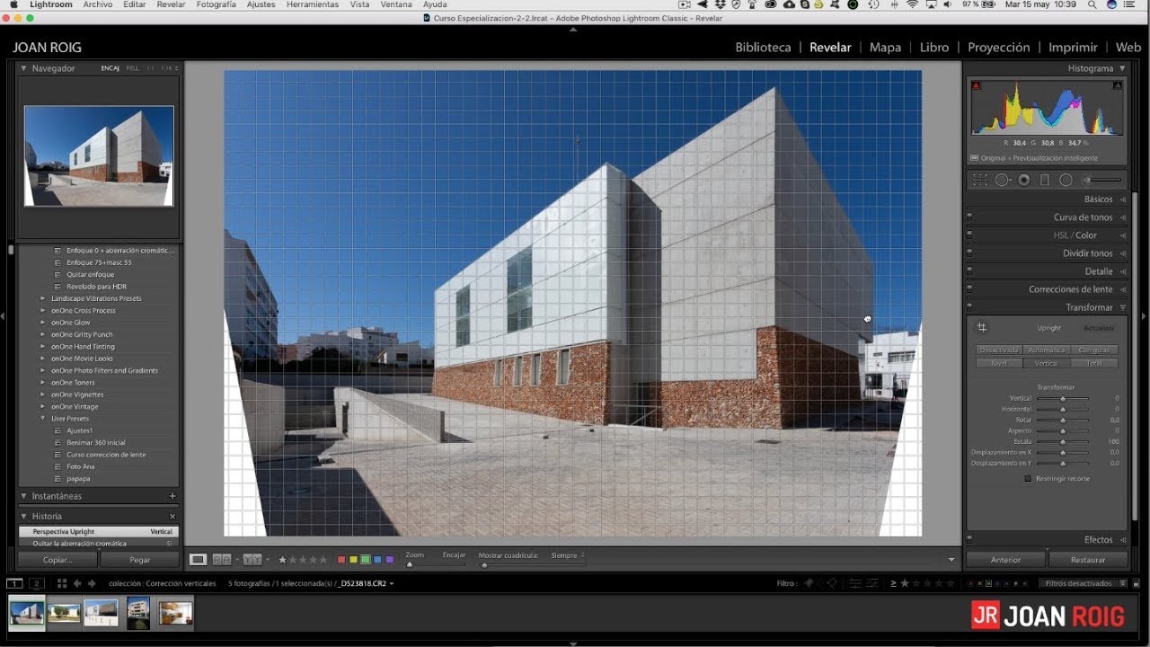This screenshot has height=647, width=1150.
Task: Expand the Instantáneas panel
Action: 24,496
